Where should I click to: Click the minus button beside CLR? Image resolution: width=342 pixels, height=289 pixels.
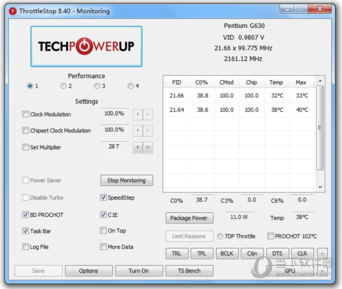point(322,254)
